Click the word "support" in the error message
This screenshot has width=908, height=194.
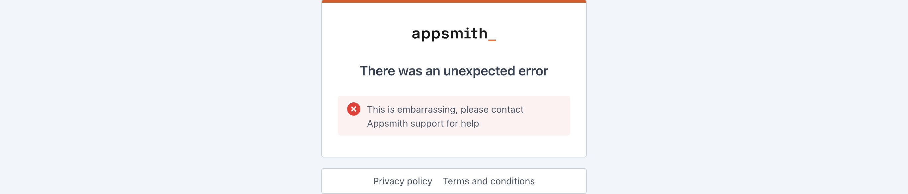(x=427, y=124)
